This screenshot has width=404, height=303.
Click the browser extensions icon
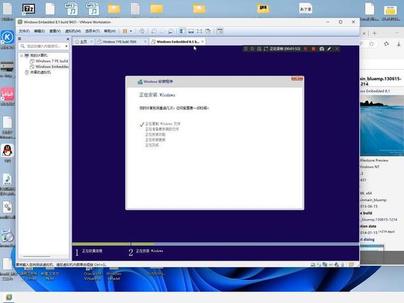[386, 44]
